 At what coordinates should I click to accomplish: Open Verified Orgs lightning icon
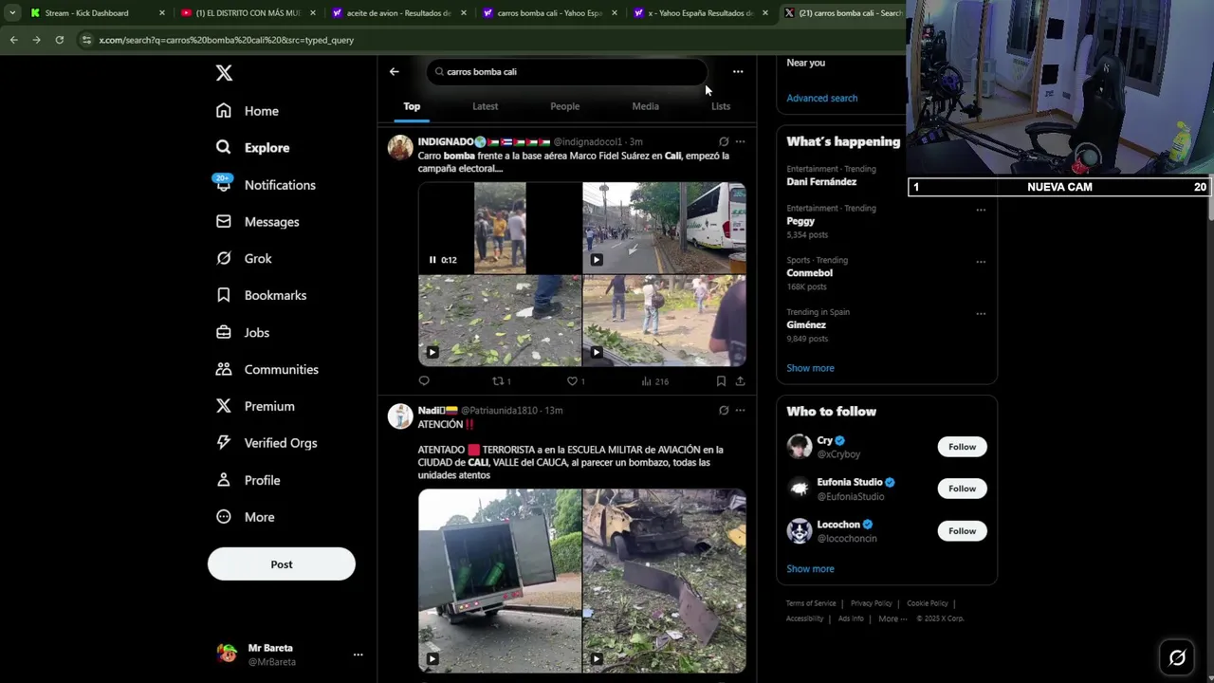(x=223, y=443)
